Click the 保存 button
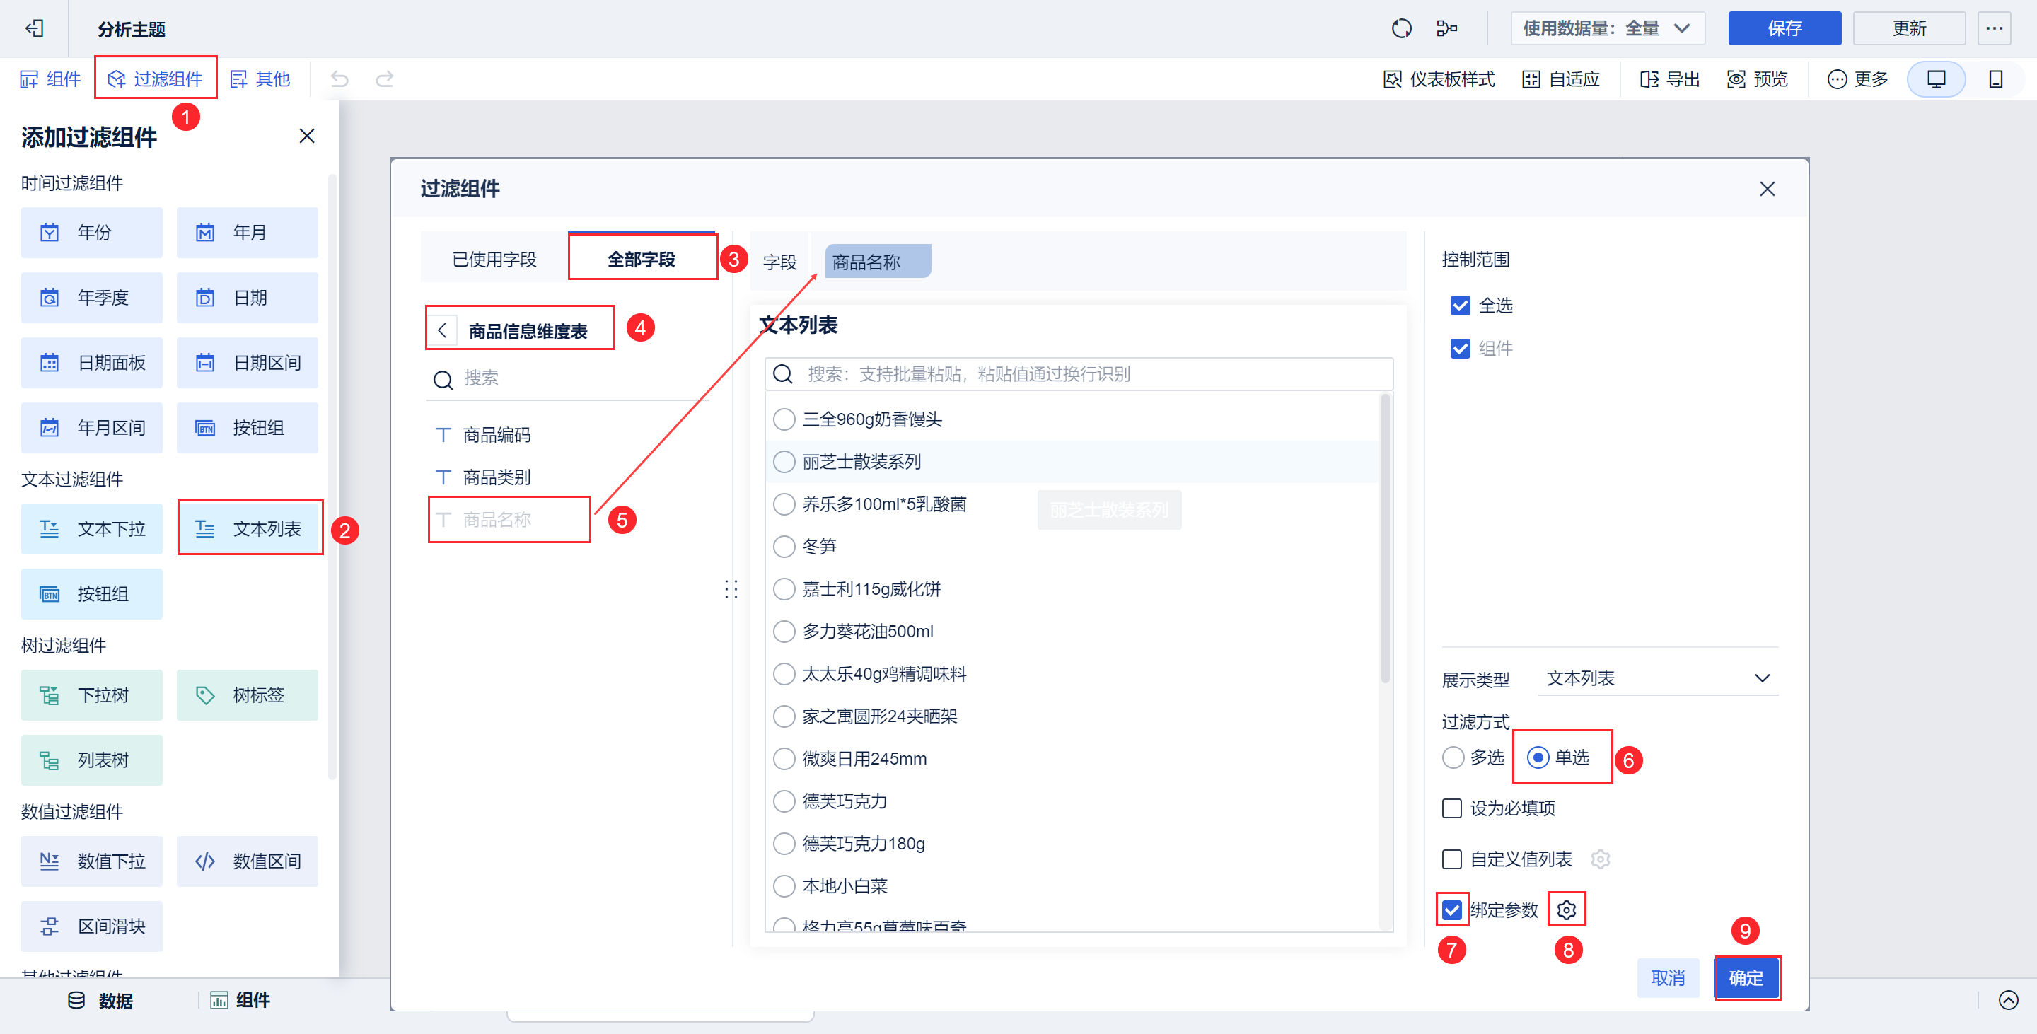 click(x=1784, y=28)
